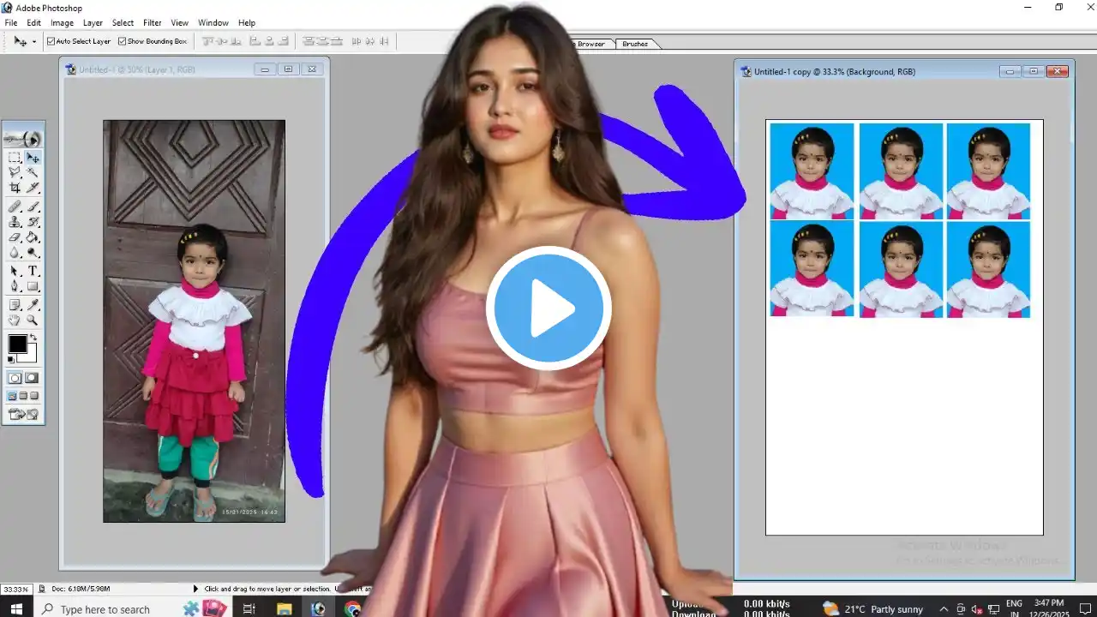Uncheck the Auto Select Layer checkbox
This screenshot has width=1097, height=617.
[x=51, y=41]
